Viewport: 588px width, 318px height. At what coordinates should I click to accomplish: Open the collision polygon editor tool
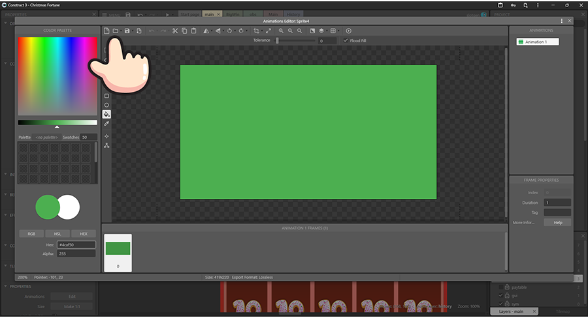tap(106, 145)
